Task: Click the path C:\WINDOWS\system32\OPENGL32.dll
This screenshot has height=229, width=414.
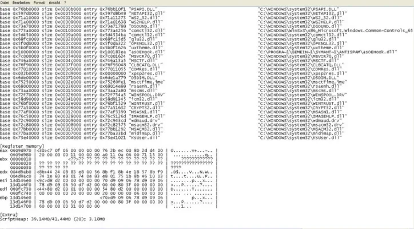Action: [x=302, y=44]
